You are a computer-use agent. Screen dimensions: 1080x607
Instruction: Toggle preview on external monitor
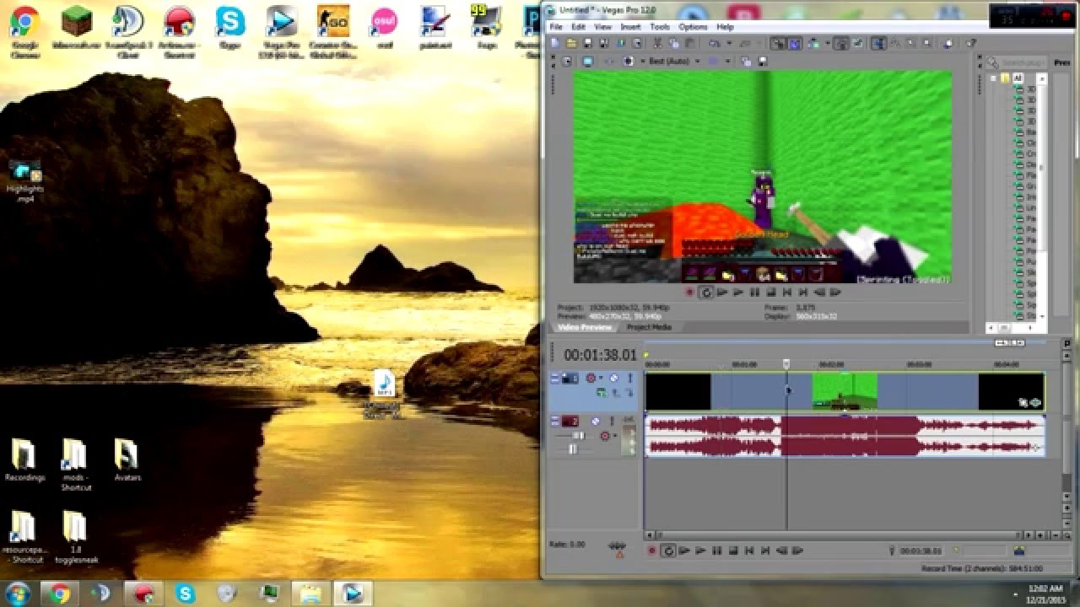click(x=587, y=62)
